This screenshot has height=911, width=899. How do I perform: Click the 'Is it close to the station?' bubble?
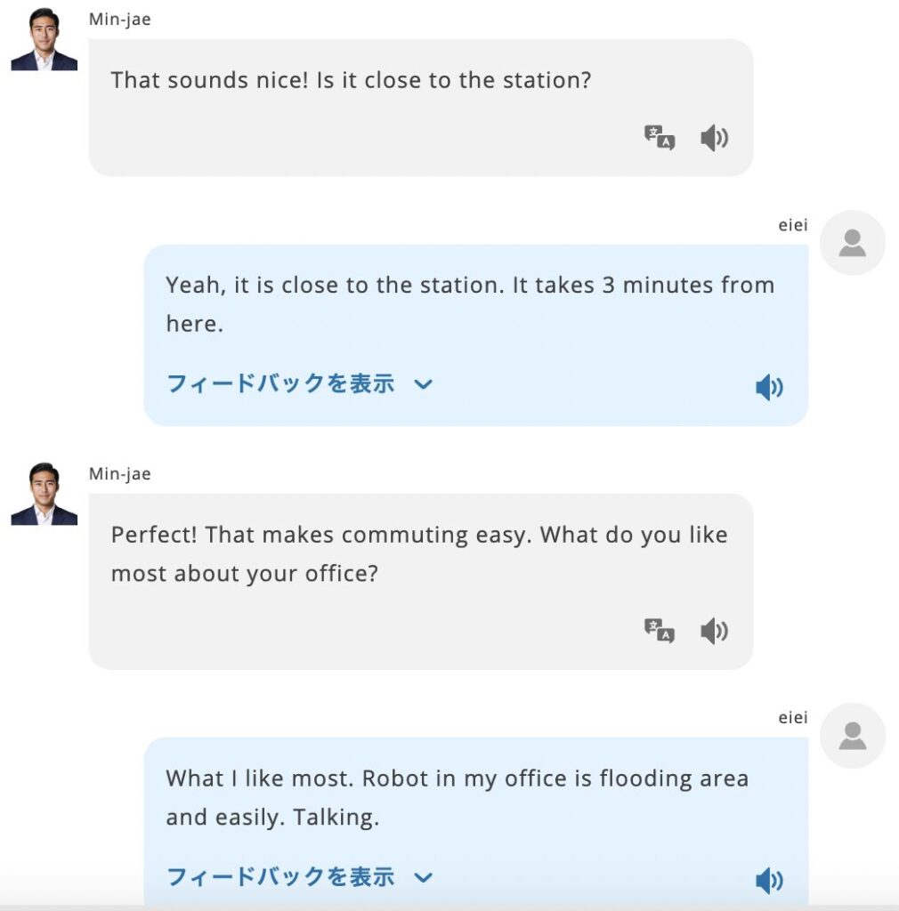(x=421, y=108)
